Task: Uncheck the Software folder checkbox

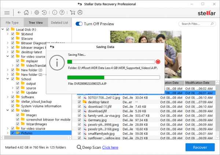Action: 13,97
